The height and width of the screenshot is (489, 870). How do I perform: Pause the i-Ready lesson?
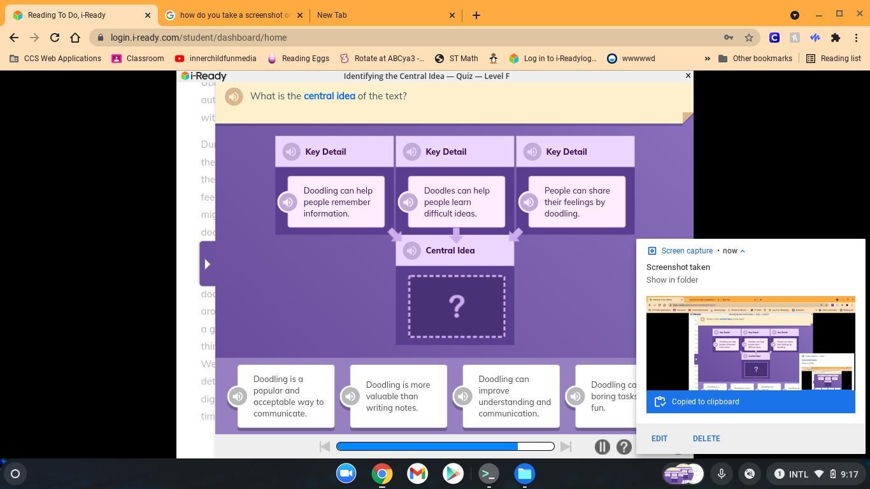tap(602, 446)
